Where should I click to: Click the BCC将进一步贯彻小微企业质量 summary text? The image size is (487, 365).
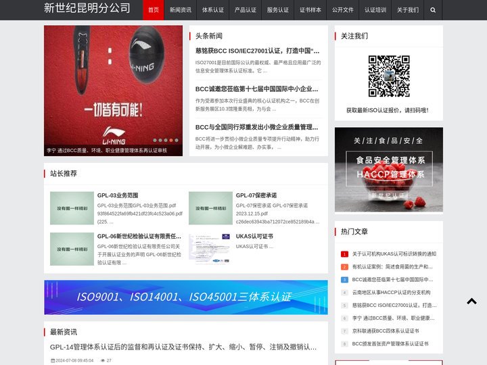pyautogui.click(x=257, y=143)
